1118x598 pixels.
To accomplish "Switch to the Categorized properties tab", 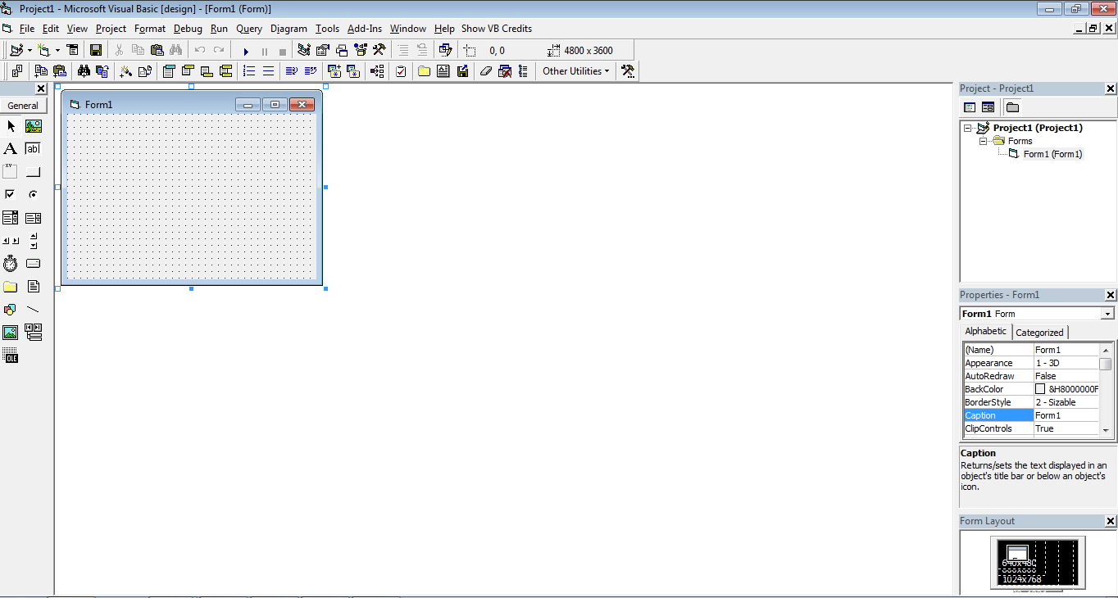I will tap(1039, 332).
